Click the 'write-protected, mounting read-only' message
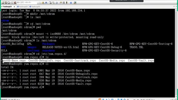This screenshot has height=100, width=178. coord(77,37)
